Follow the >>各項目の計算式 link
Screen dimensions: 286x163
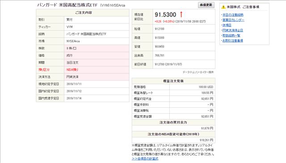[x=145, y=159]
